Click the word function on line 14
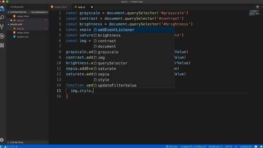Viewport: 263px width, 148px height. coord(75,85)
